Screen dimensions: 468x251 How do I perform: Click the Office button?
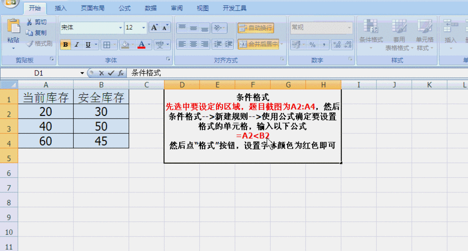[x=11, y=3]
